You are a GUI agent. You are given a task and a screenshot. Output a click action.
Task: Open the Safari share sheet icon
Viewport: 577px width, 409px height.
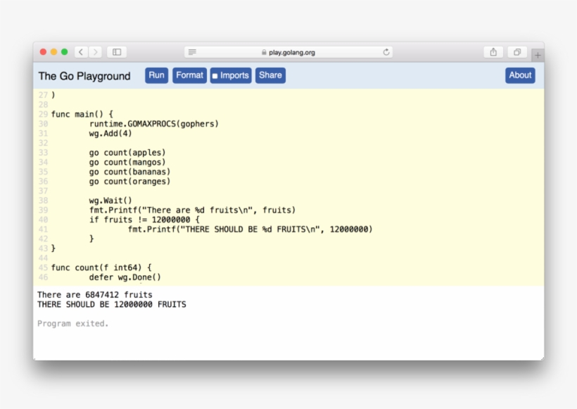pos(493,52)
